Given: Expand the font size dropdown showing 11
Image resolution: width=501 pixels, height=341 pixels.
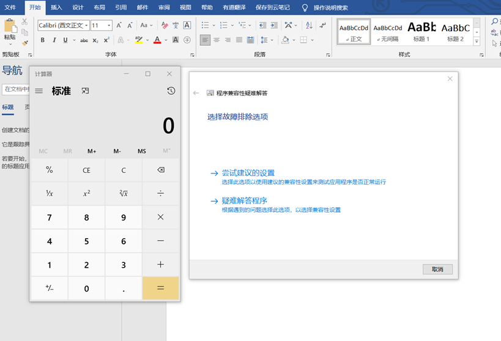Looking at the screenshot, I should 109,26.
